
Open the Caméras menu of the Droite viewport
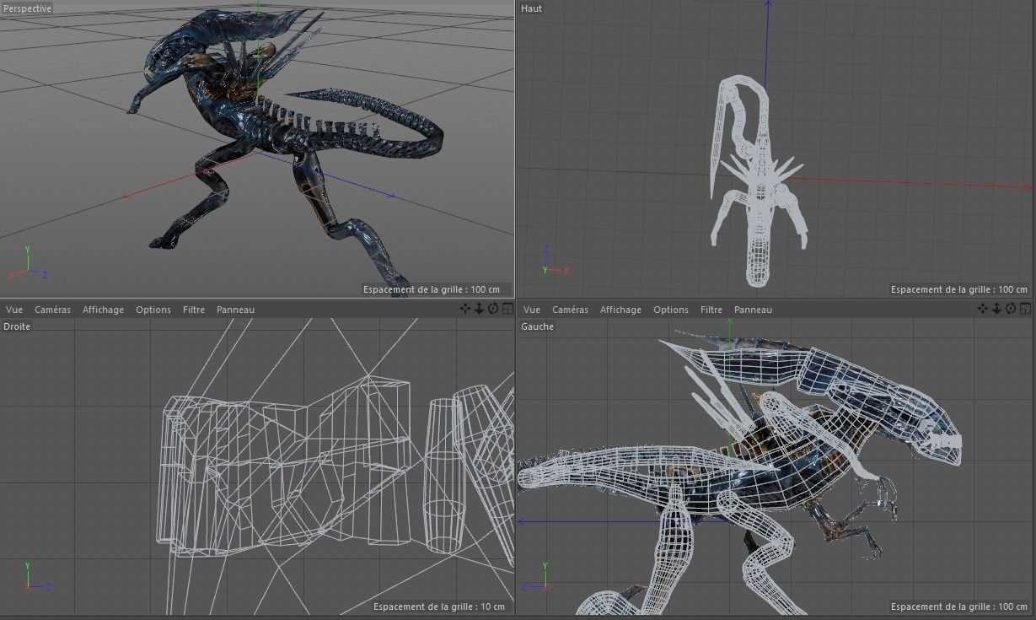52,310
